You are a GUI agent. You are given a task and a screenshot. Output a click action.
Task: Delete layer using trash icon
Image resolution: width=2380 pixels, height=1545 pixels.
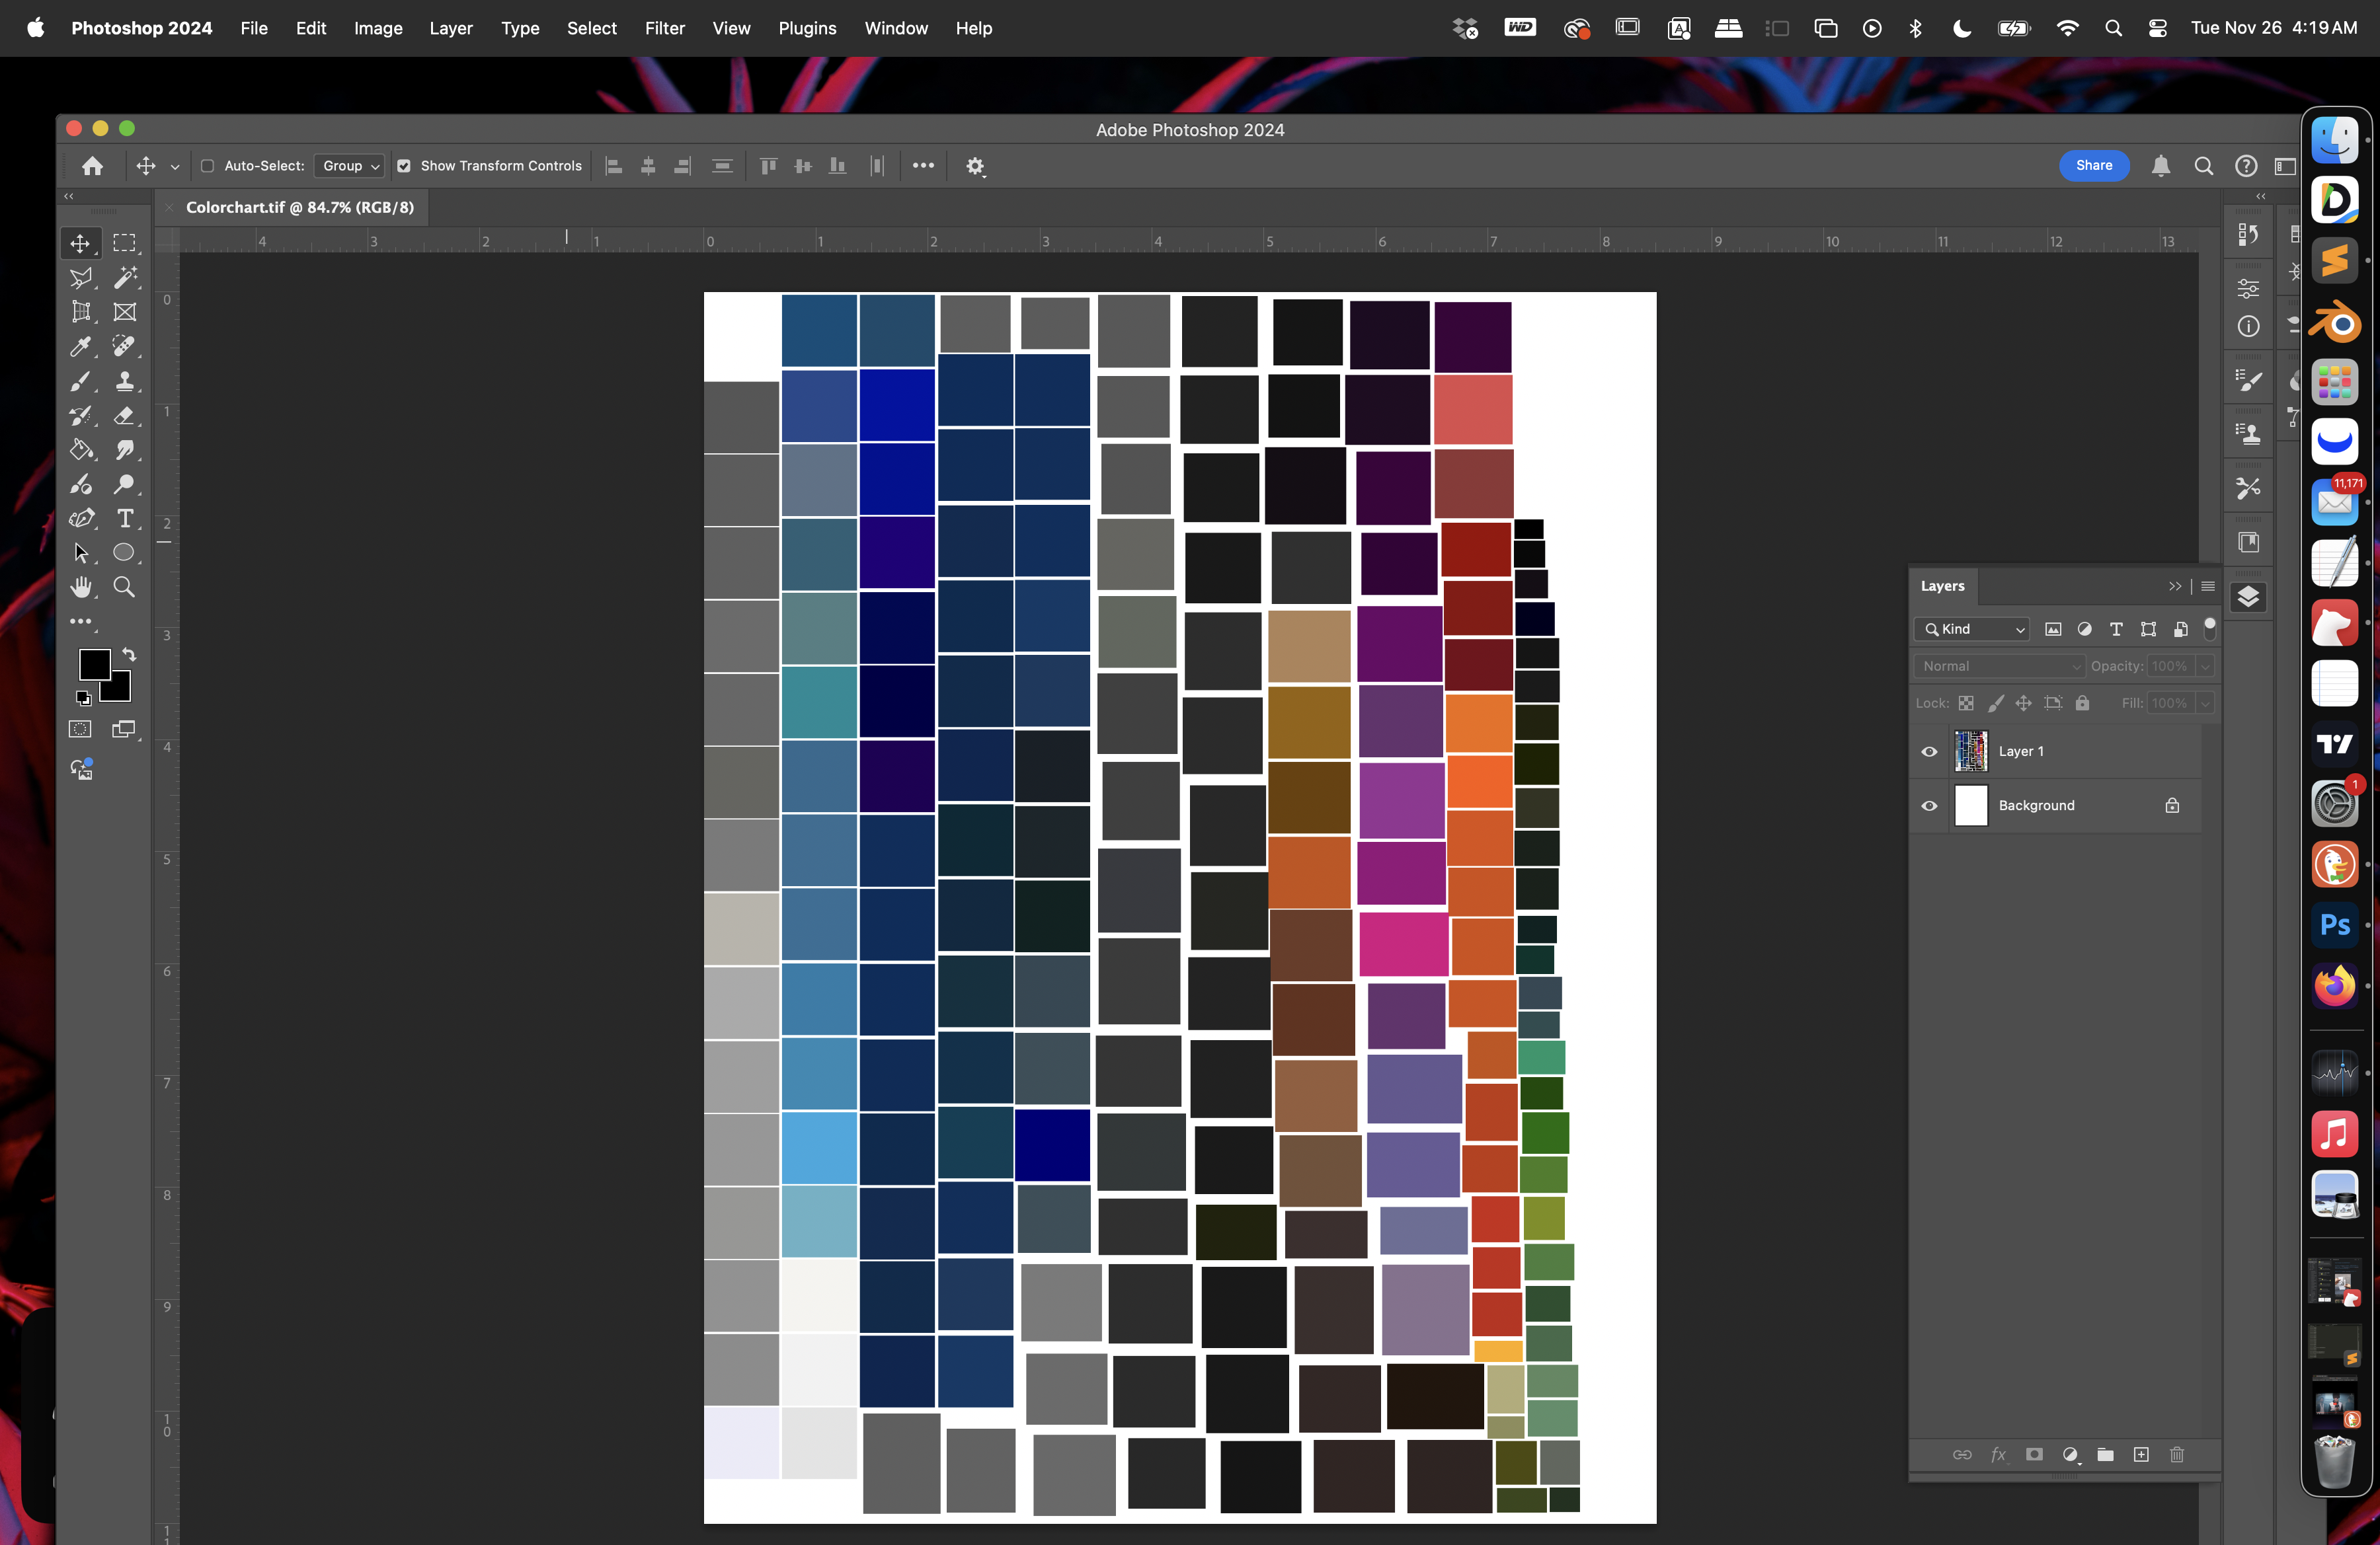click(x=2177, y=1455)
